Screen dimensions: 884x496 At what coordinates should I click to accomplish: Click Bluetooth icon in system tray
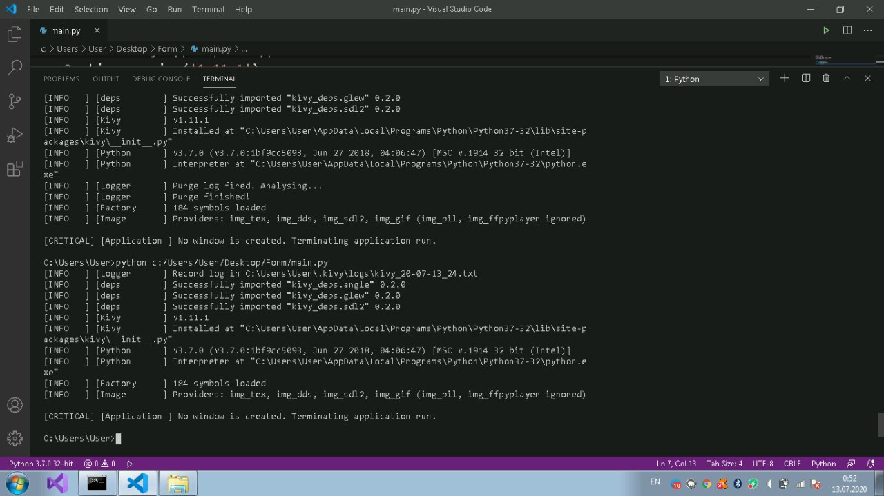pyautogui.click(x=737, y=484)
